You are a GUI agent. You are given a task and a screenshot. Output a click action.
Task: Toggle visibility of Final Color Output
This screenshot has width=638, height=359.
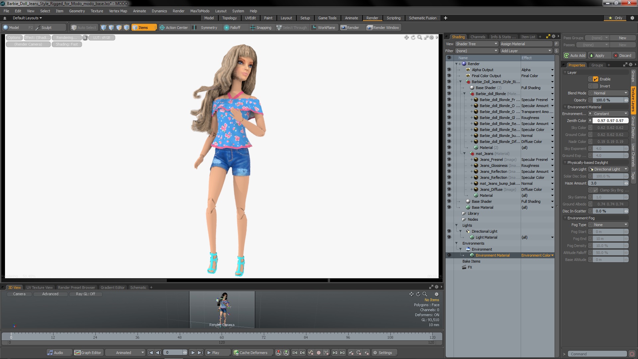[449, 76]
